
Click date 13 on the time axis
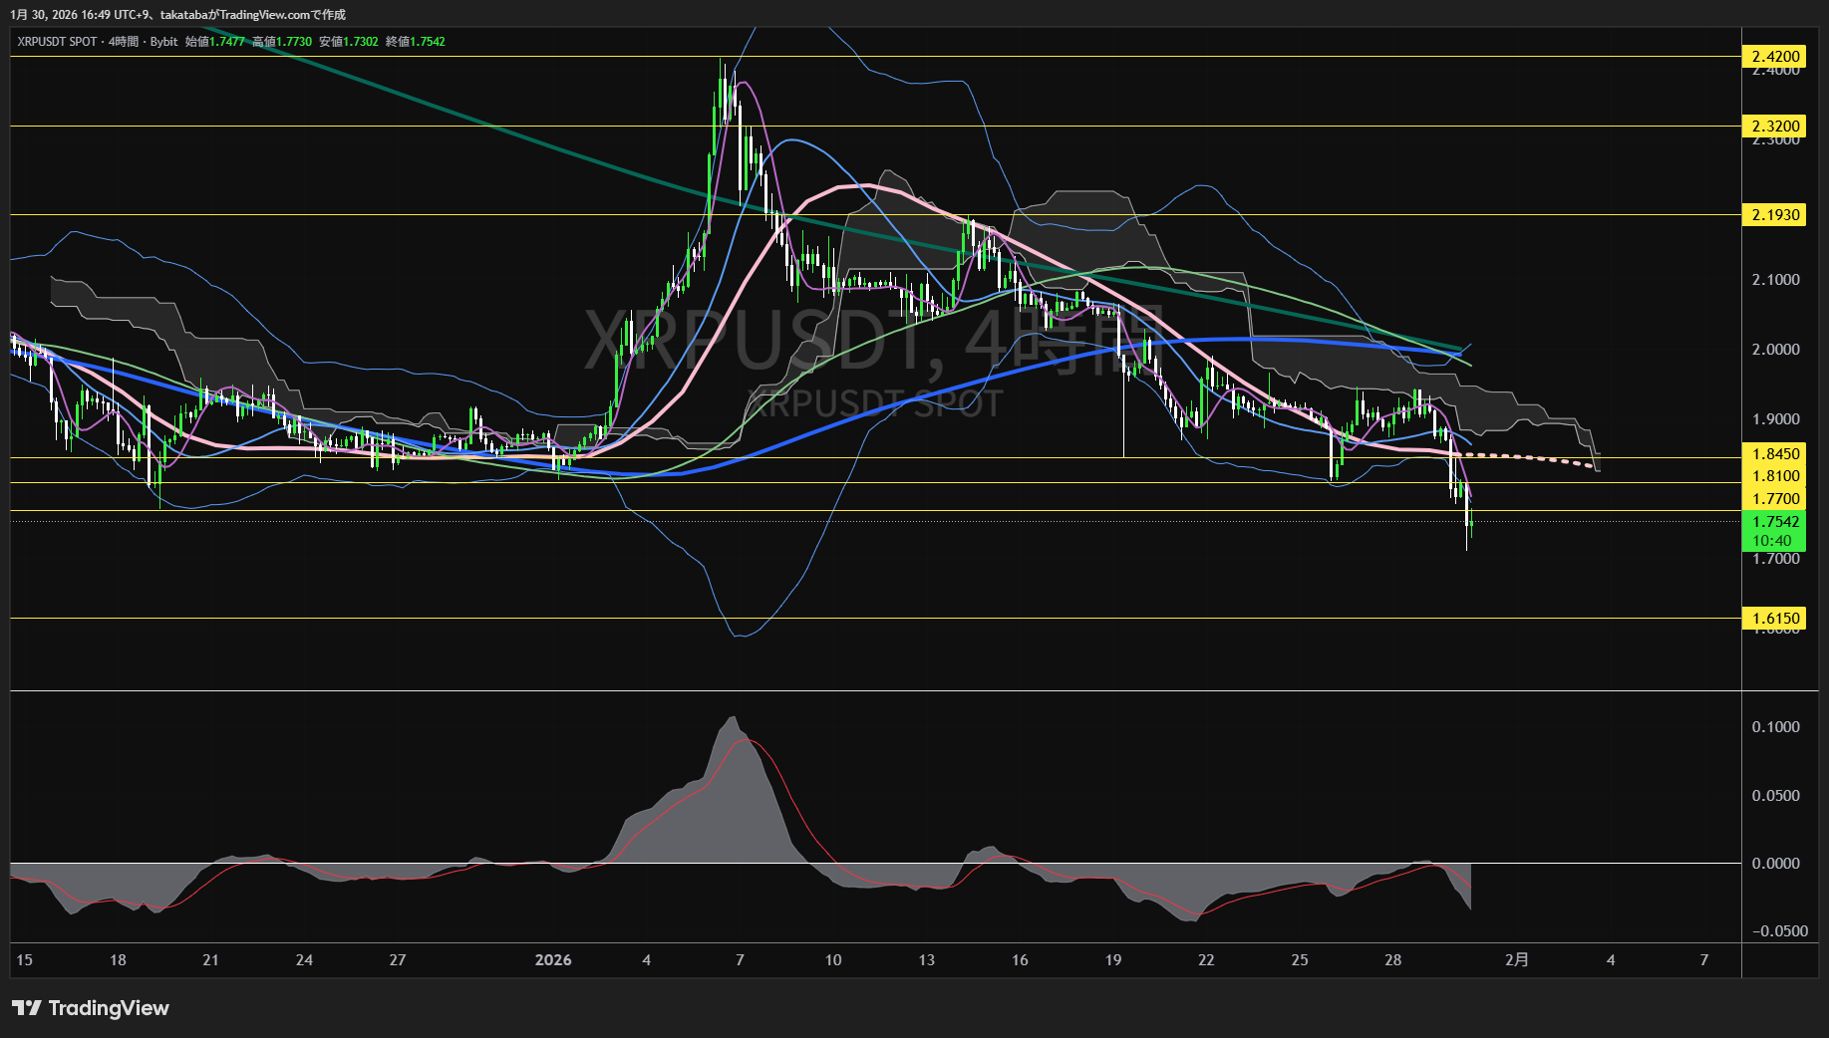926,960
